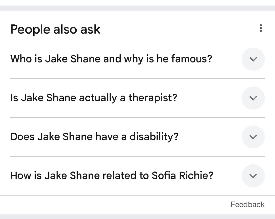Image resolution: width=275 pixels, height=219 pixels.
Task: Click the chevron beside the famous question
Action: 253,59
